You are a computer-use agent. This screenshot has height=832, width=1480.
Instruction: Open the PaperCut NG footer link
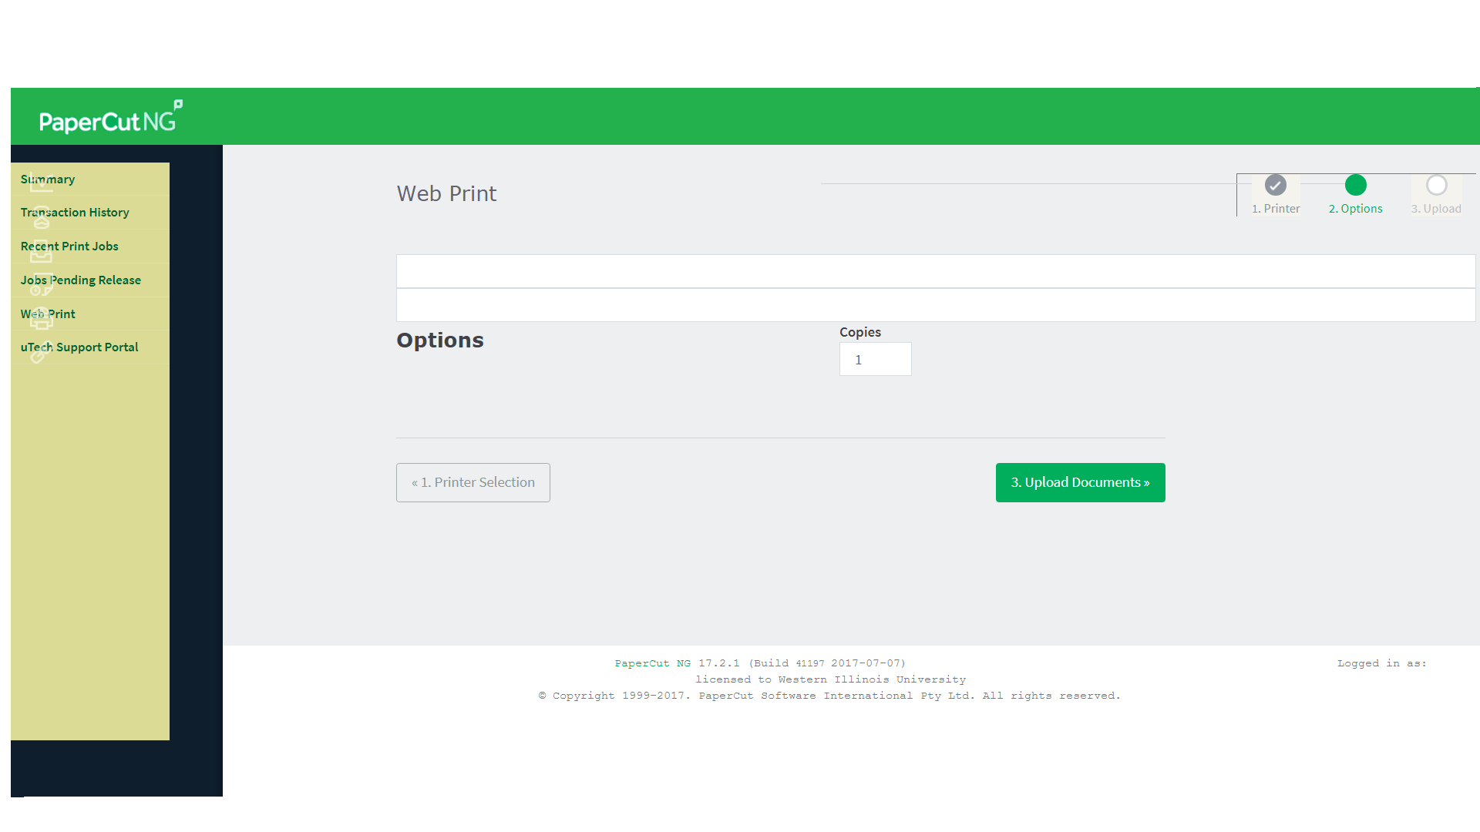652,663
